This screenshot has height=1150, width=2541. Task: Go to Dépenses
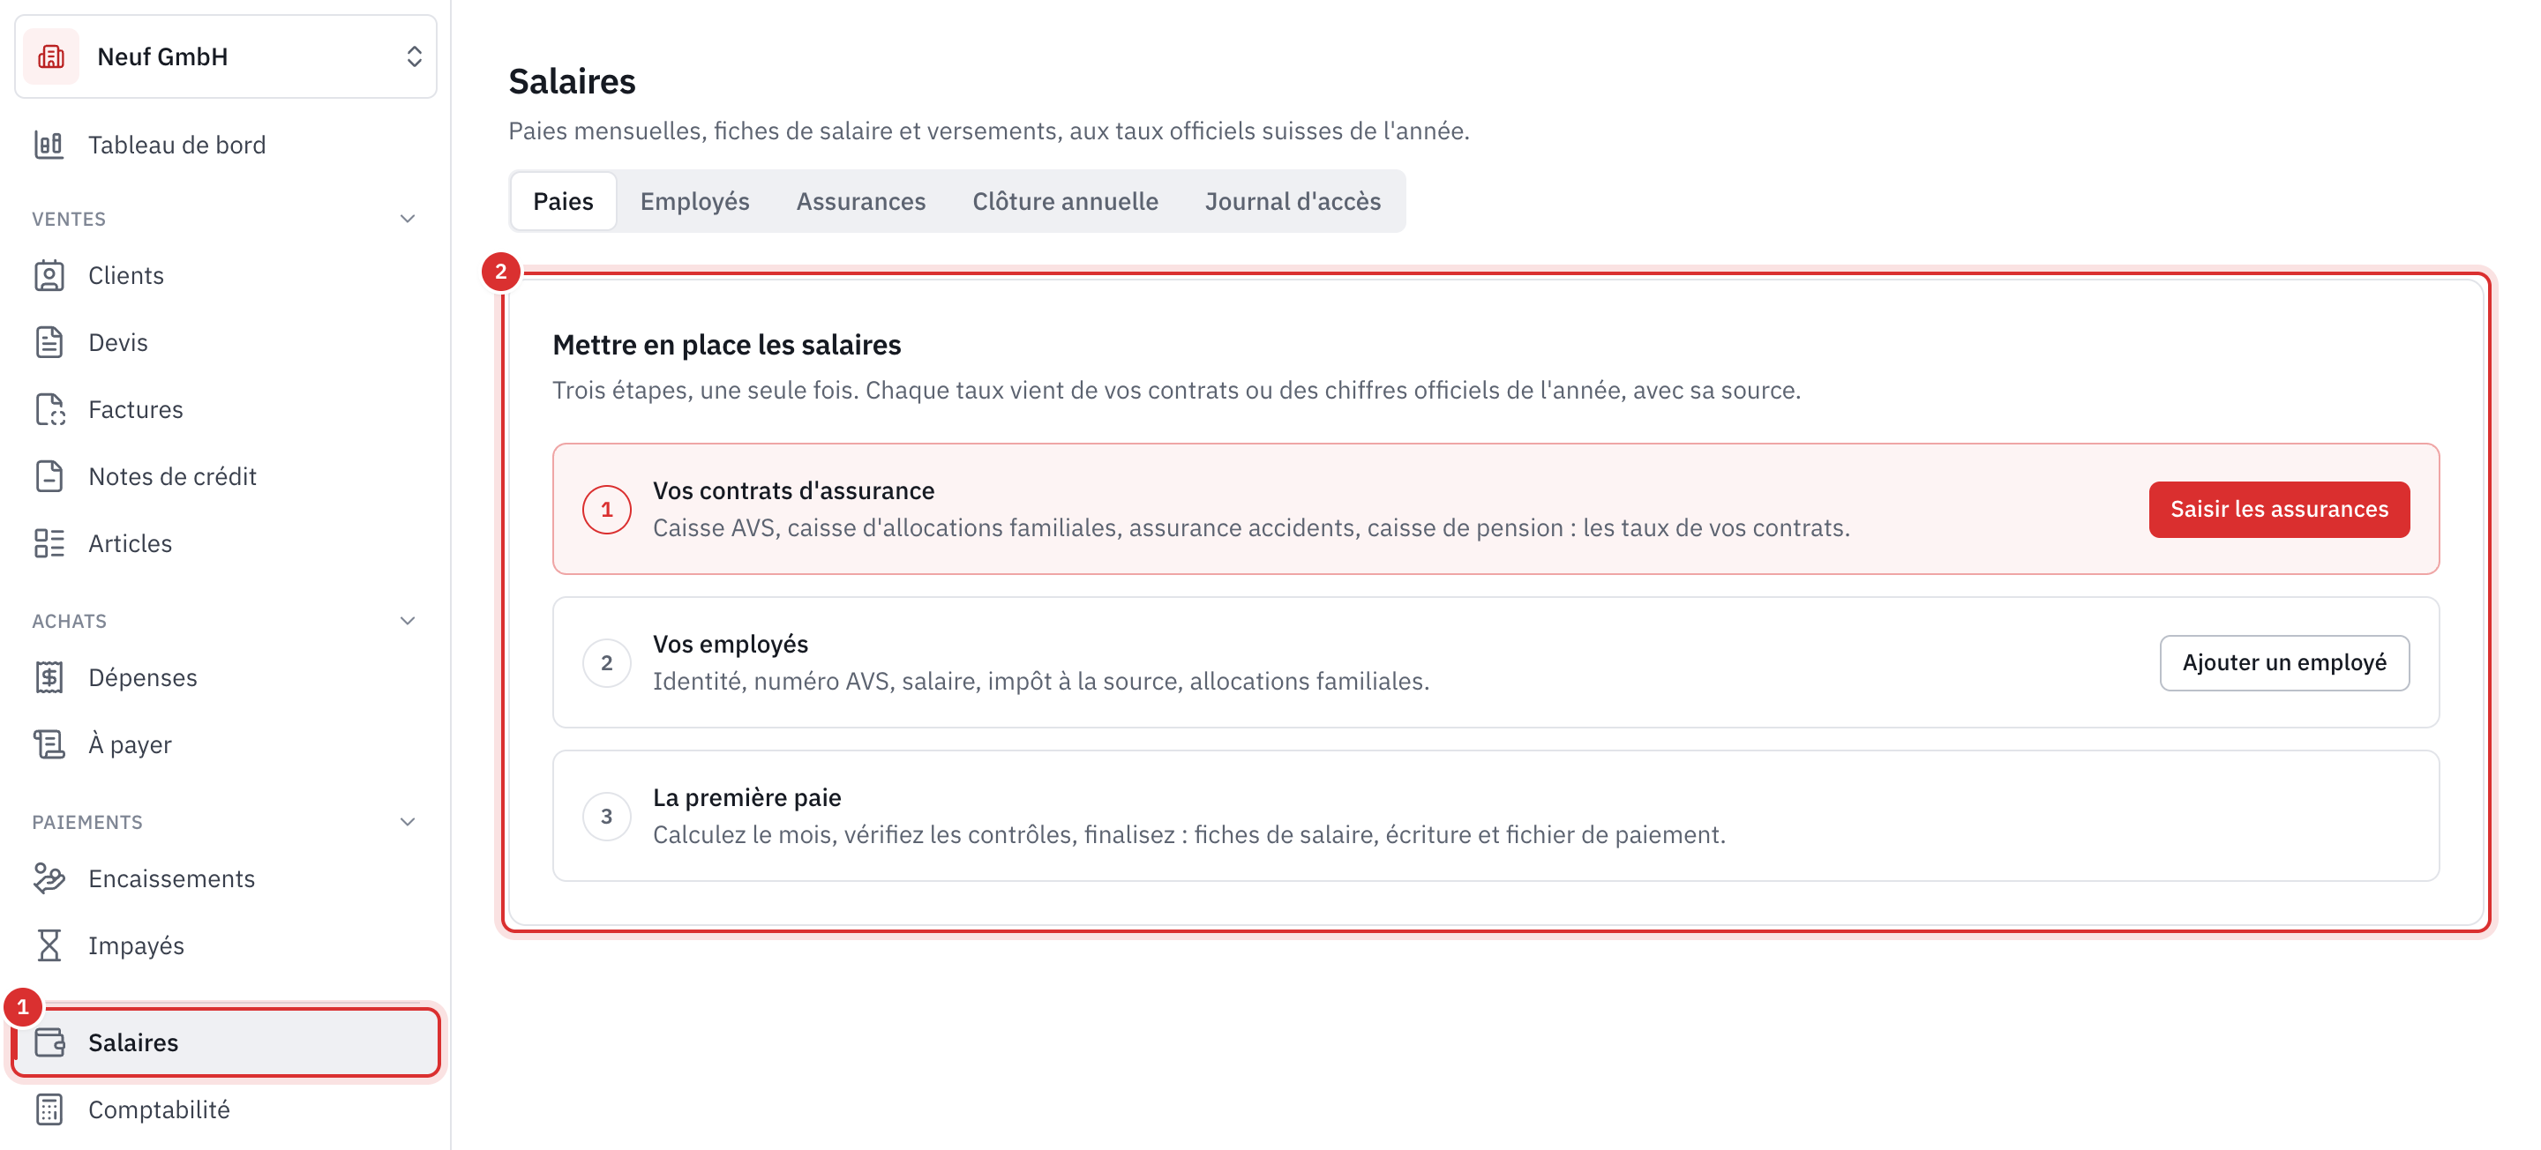[x=225, y=677]
